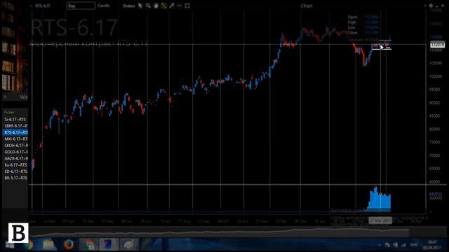Select MXI-6.17 ticker row
The width and height of the screenshot is (449, 252).
15,139
